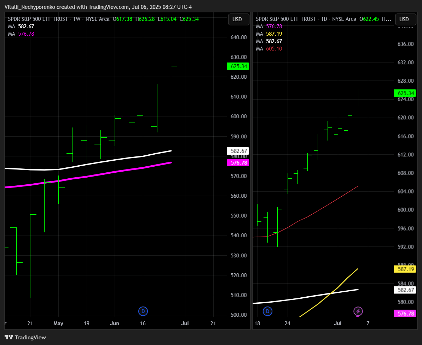This screenshot has width=422, height=345.
Task: Click the Jun label on weekly time axis
Action: click(115, 323)
